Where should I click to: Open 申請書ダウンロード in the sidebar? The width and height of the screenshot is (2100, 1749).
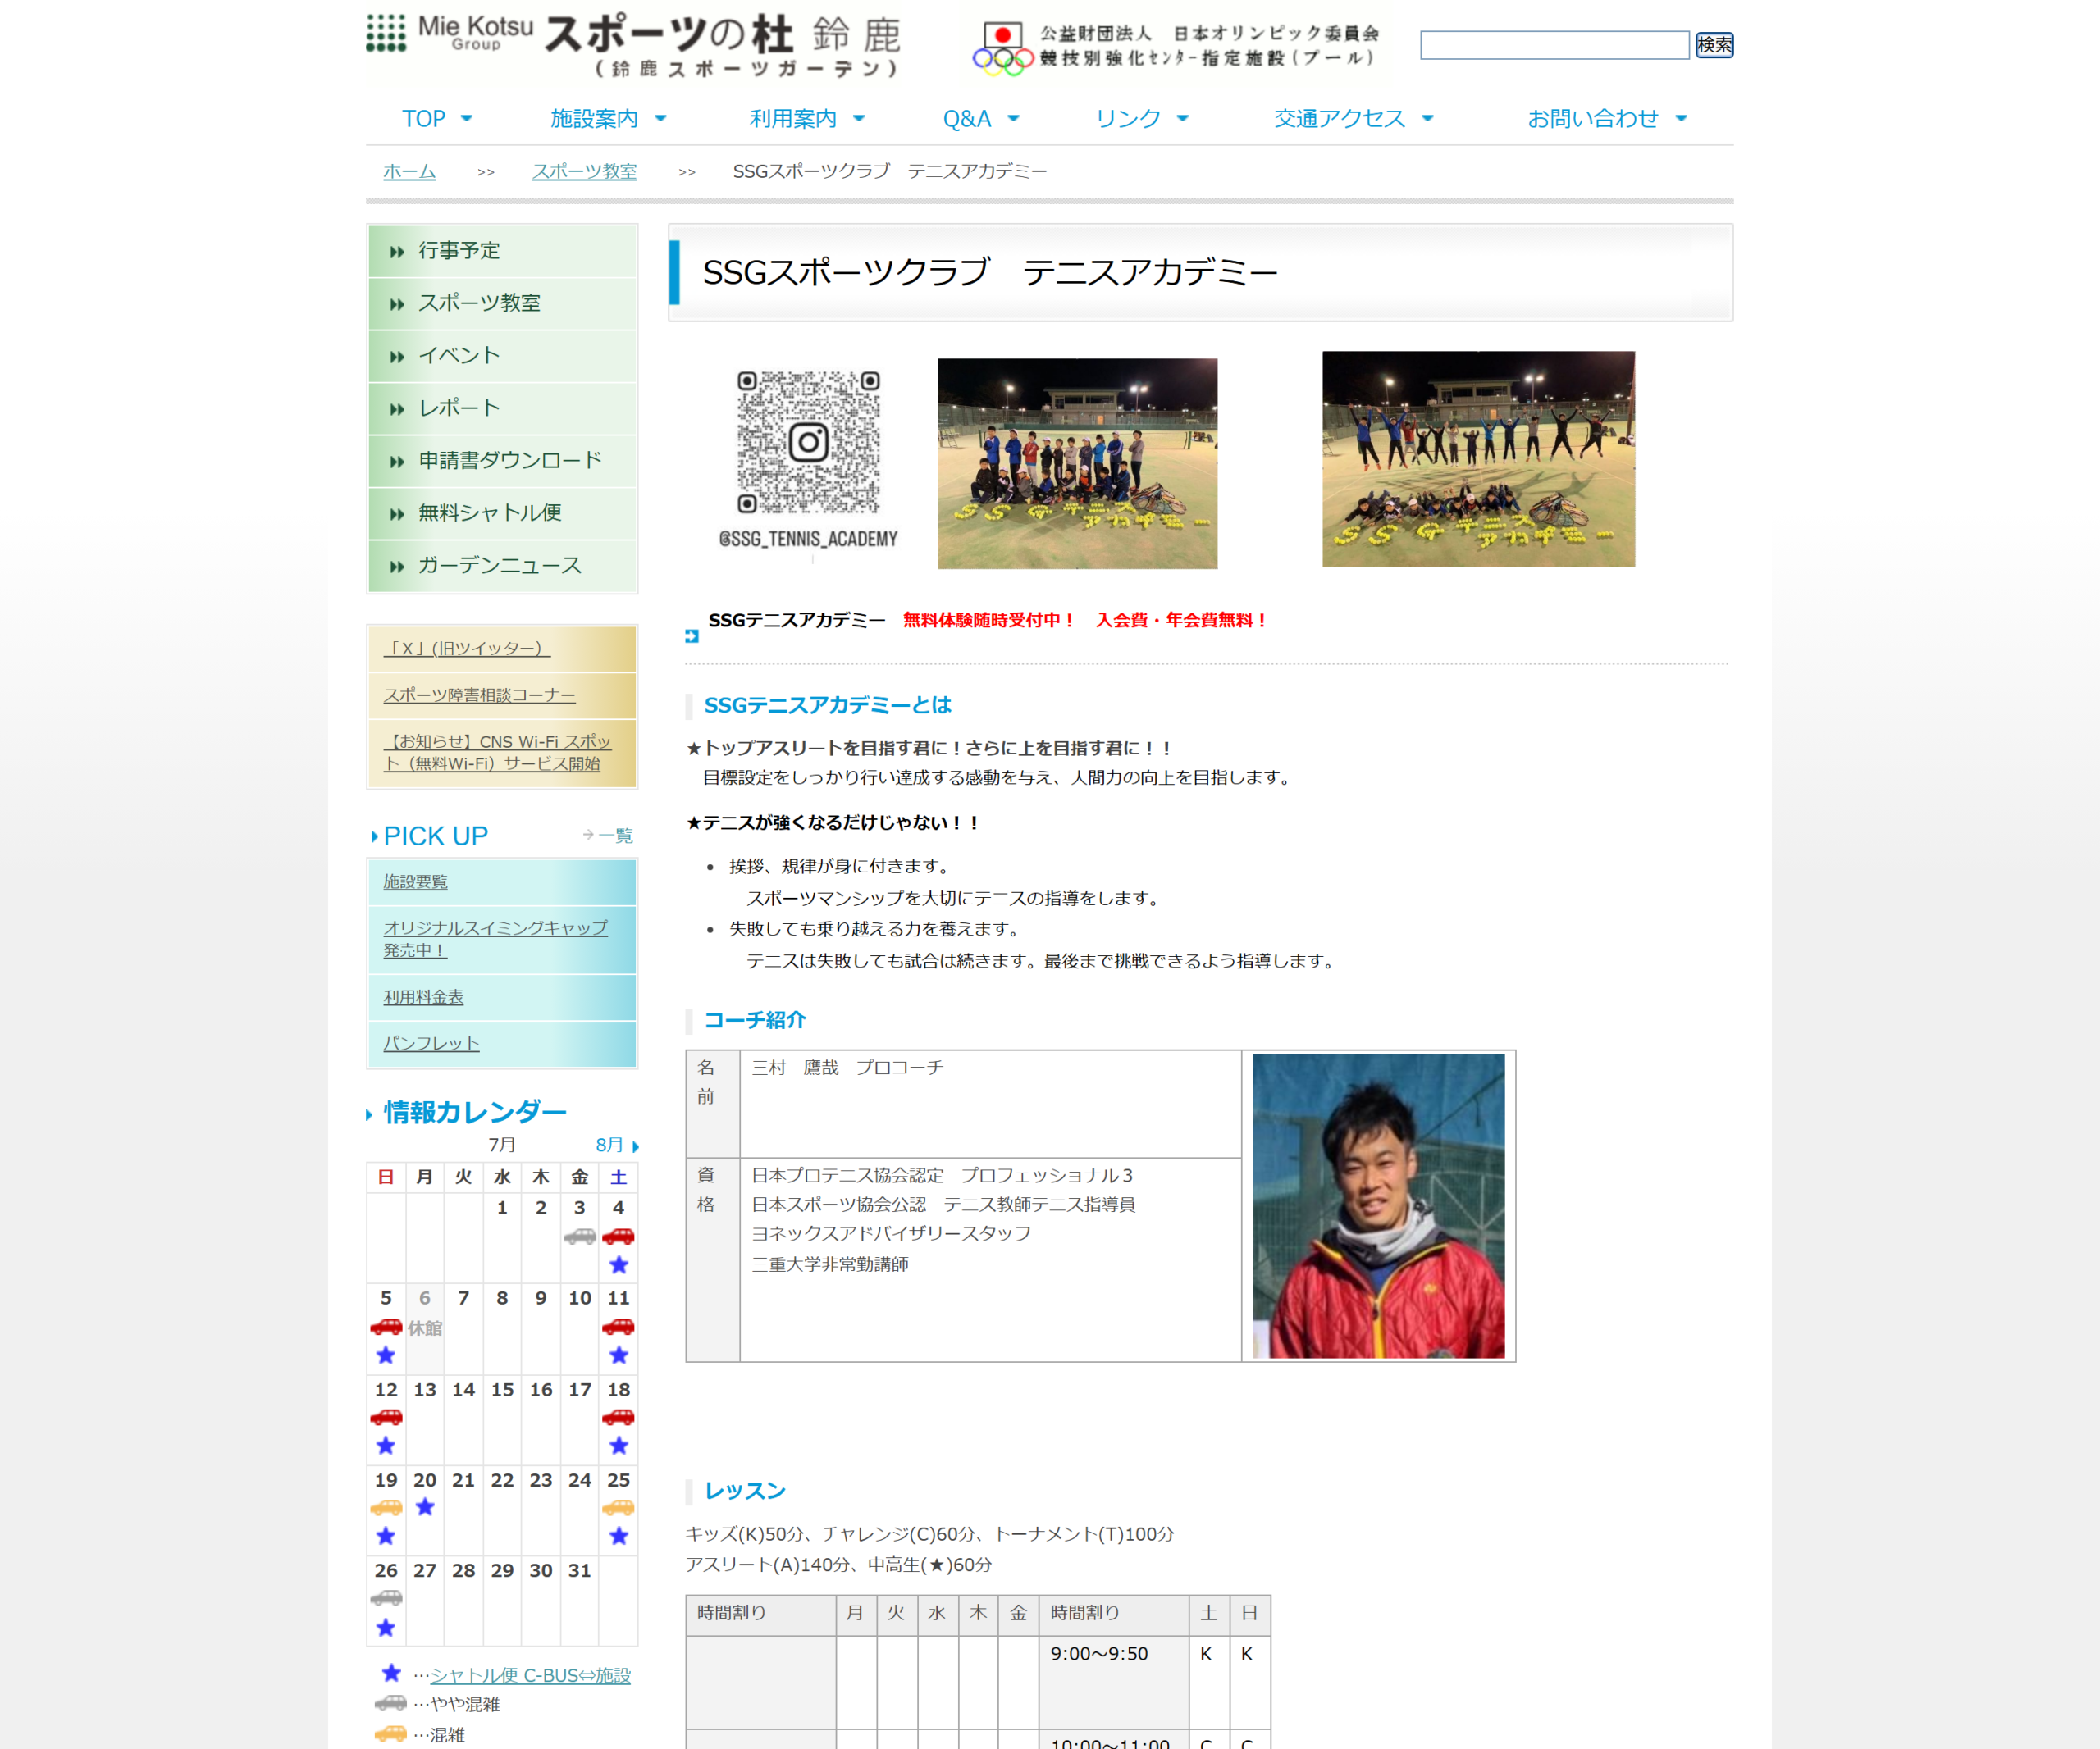[502, 462]
